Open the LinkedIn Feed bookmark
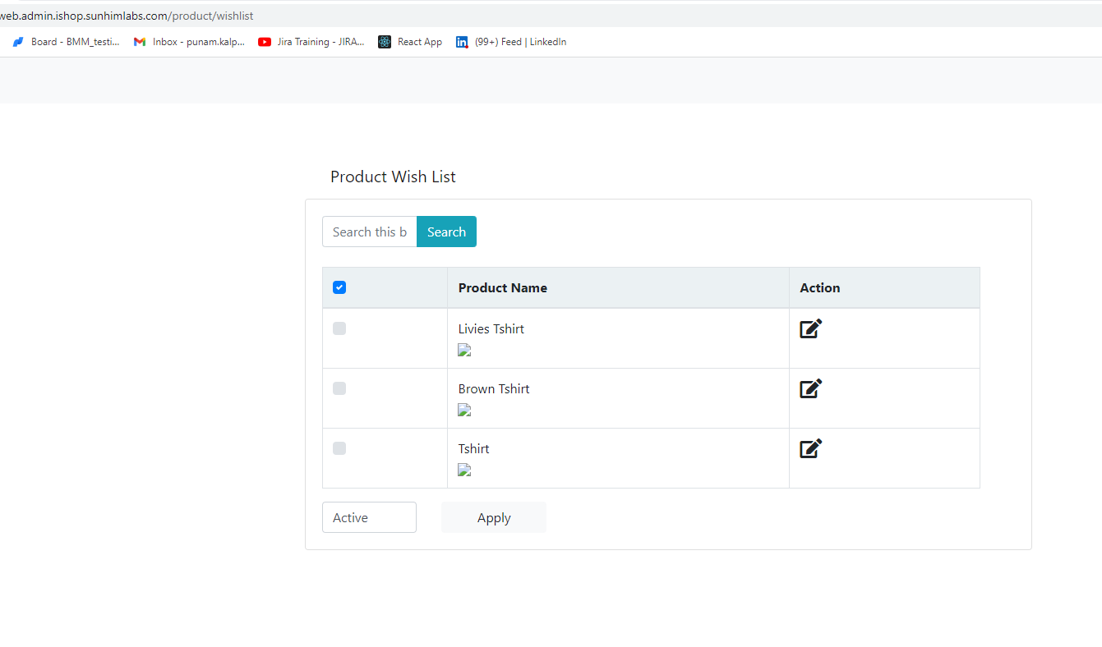This screenshot has height=647, width=1102. coord(511,42)
